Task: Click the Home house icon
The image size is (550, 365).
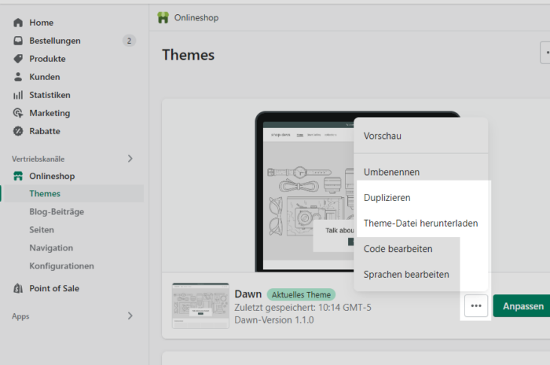Action: pyautogui.click(x=18, y=23)
